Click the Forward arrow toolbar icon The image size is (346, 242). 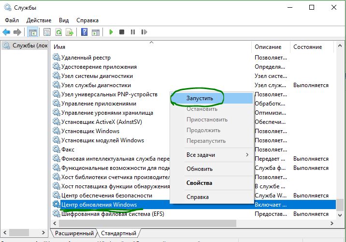pos(17,32)
